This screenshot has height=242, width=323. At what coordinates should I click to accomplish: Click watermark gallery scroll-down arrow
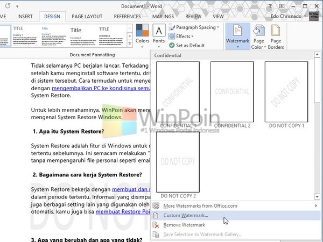coord(317,196)
